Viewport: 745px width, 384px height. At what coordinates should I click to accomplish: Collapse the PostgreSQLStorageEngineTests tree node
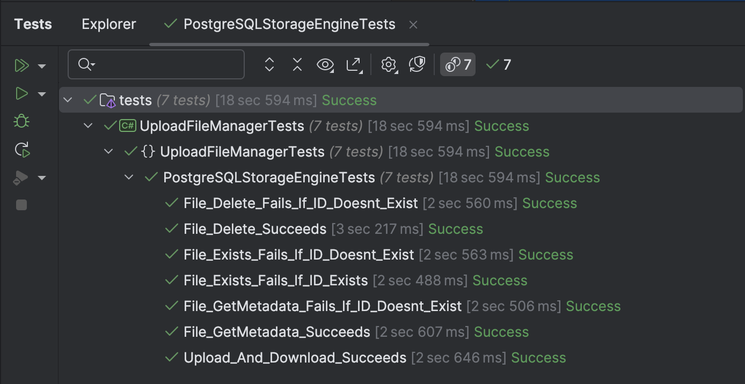click(129, 177)
